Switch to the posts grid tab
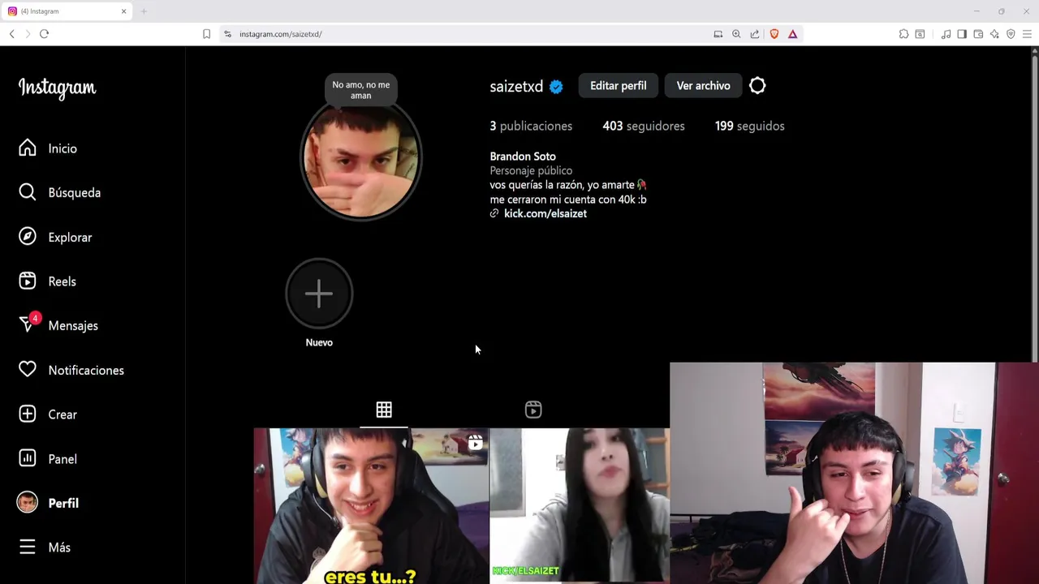The image size is (1039, 584). point(384,410)
